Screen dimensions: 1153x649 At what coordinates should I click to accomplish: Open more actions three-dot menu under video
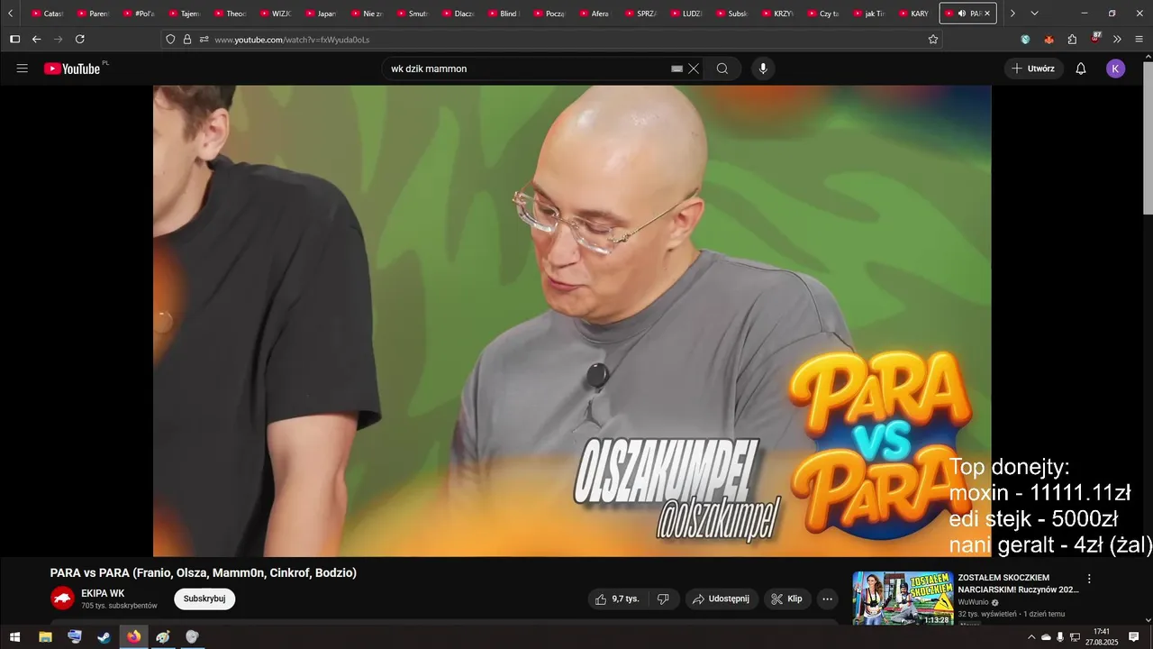pyautogui.click(x=828, y=599)
